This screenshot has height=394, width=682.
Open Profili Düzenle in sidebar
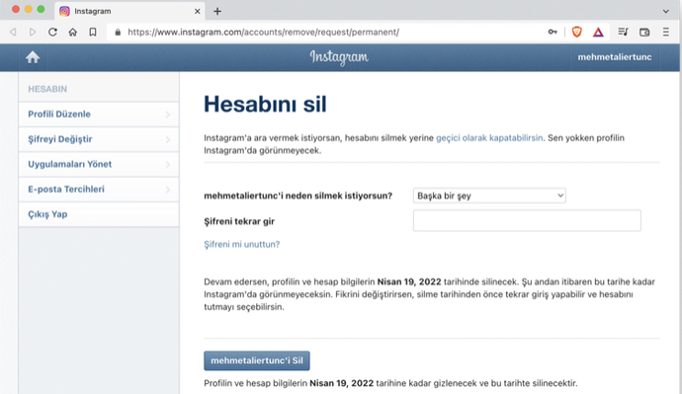click(x=99, y=115)
